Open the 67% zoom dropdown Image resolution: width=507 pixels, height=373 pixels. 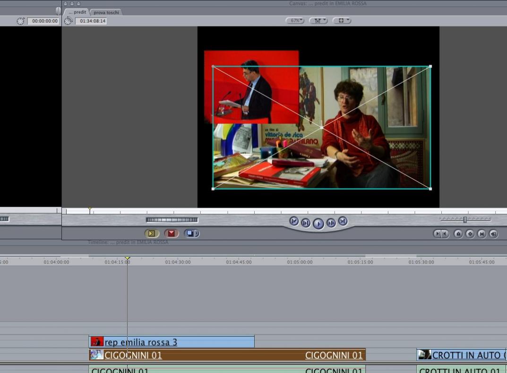coord(295,21)
